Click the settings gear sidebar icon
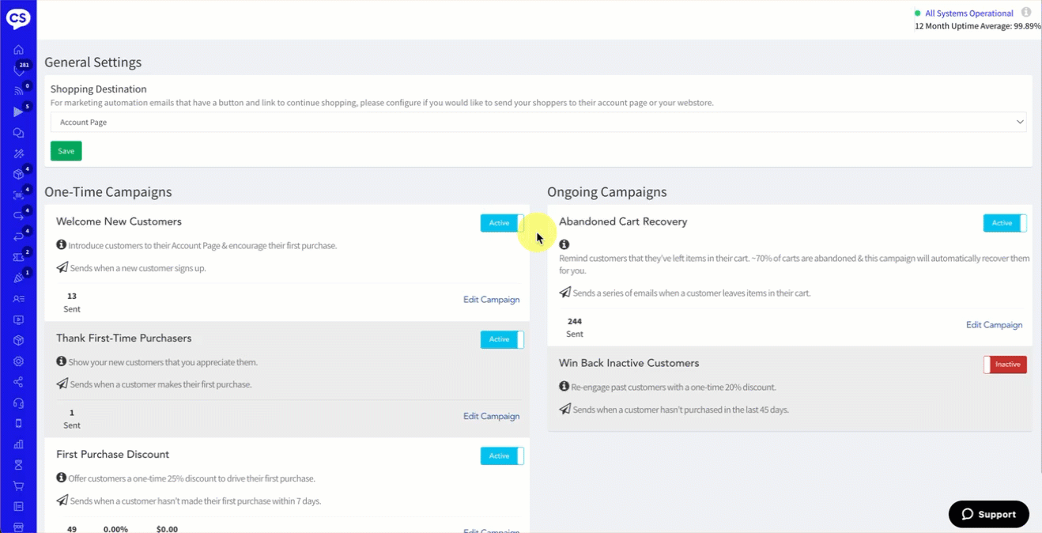This screenshot has height=533, width=1042. click(18, 361)
